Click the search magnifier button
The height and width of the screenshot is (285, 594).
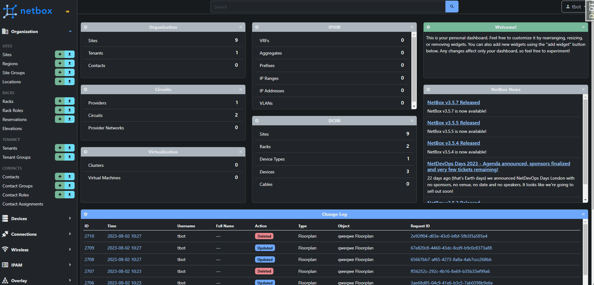452,7
